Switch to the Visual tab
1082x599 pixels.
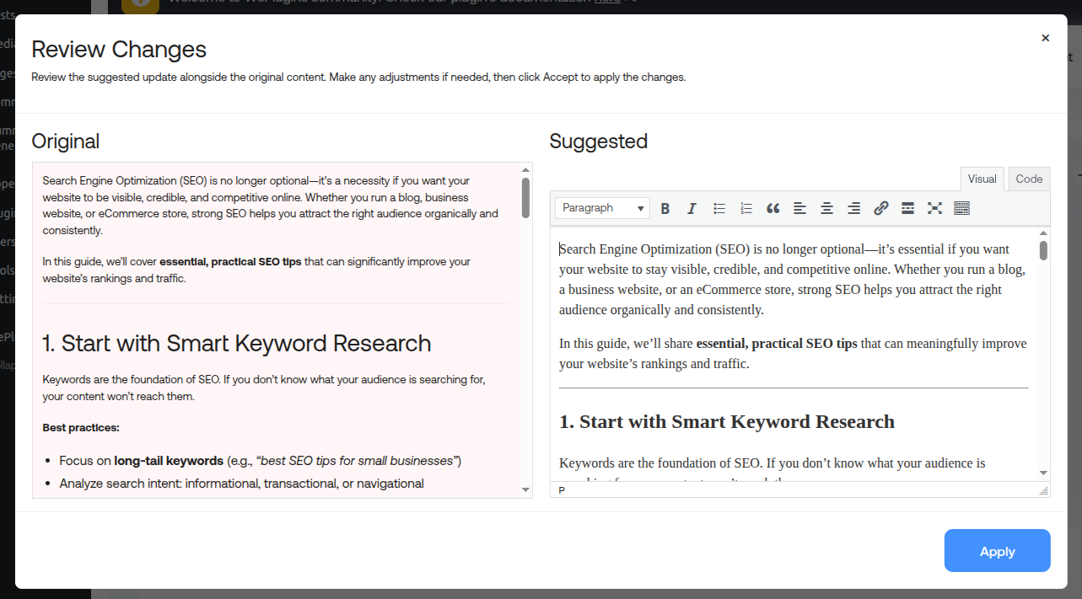click(x=982, y=179)
